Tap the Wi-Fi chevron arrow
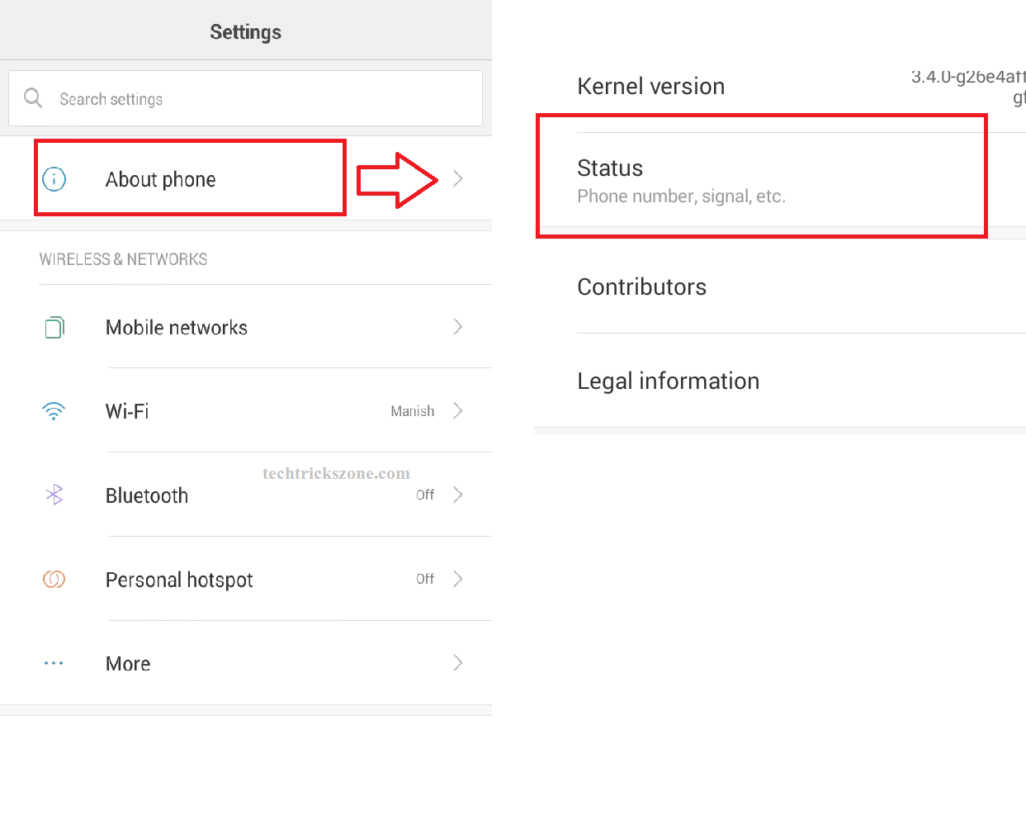Image resolution: width=1026 pixels, height=824 pixels. coord(458,411)
